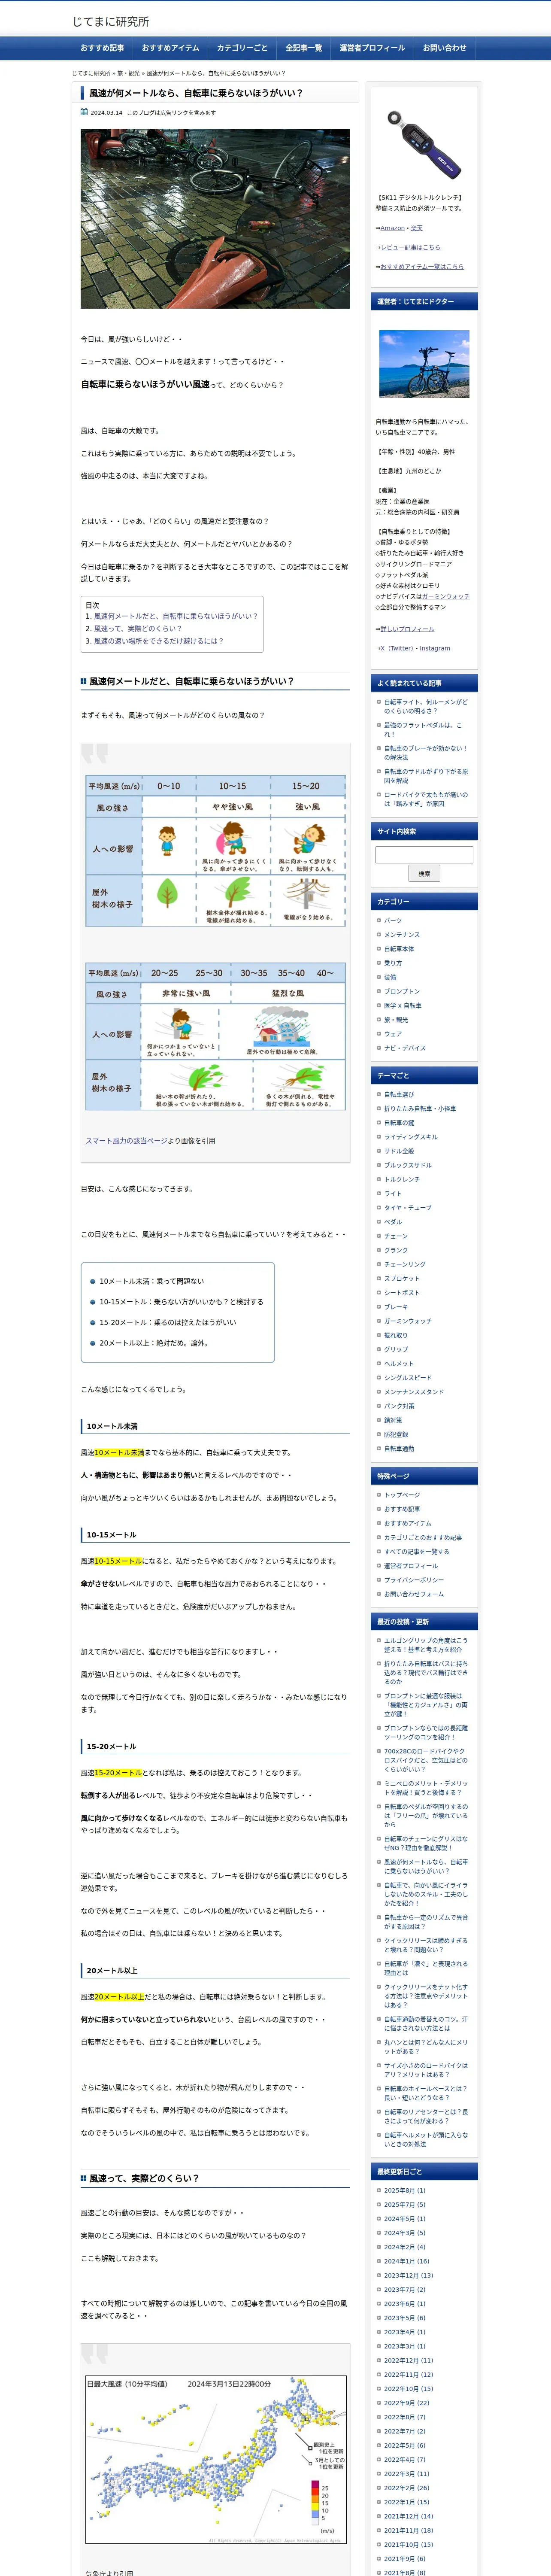Open the 自転車本体 category
Viewport: 551px width, 2576px height.
coord(399,948)
